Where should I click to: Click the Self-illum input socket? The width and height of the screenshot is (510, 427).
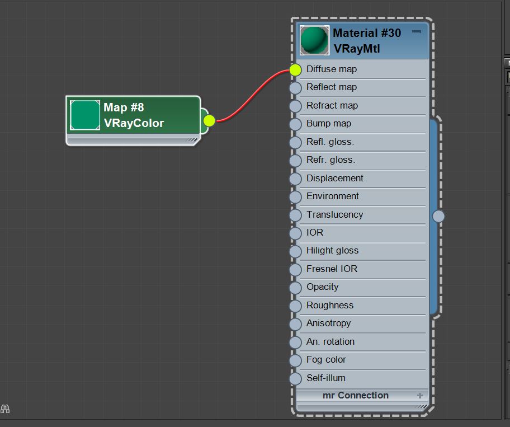(x=296, y=379)
